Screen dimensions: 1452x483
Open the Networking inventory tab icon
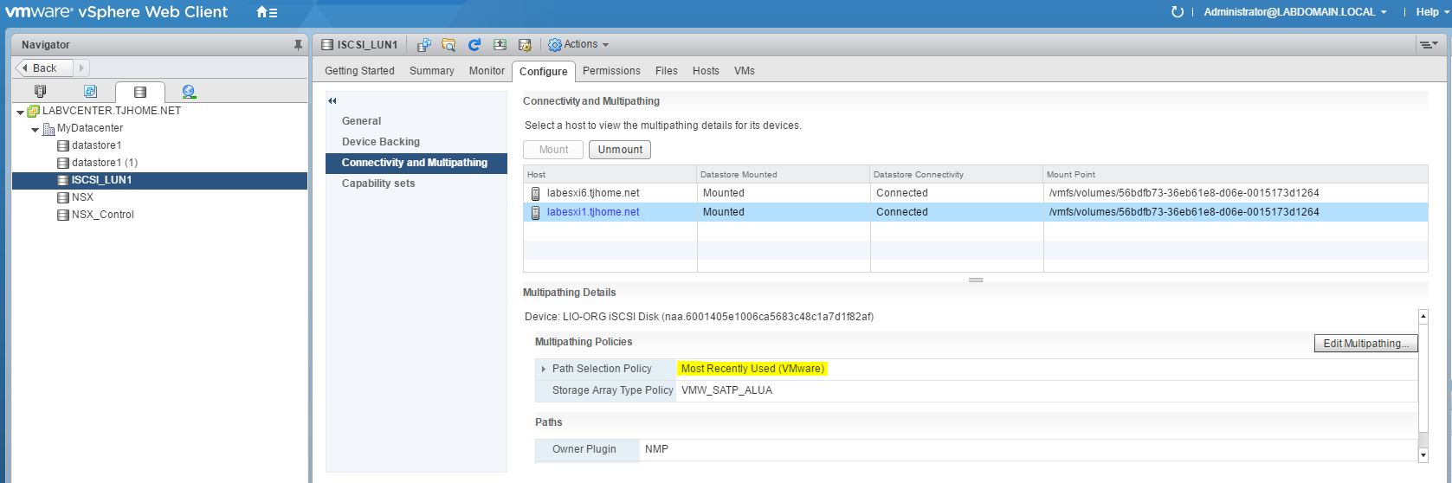[x=189, y=91]
